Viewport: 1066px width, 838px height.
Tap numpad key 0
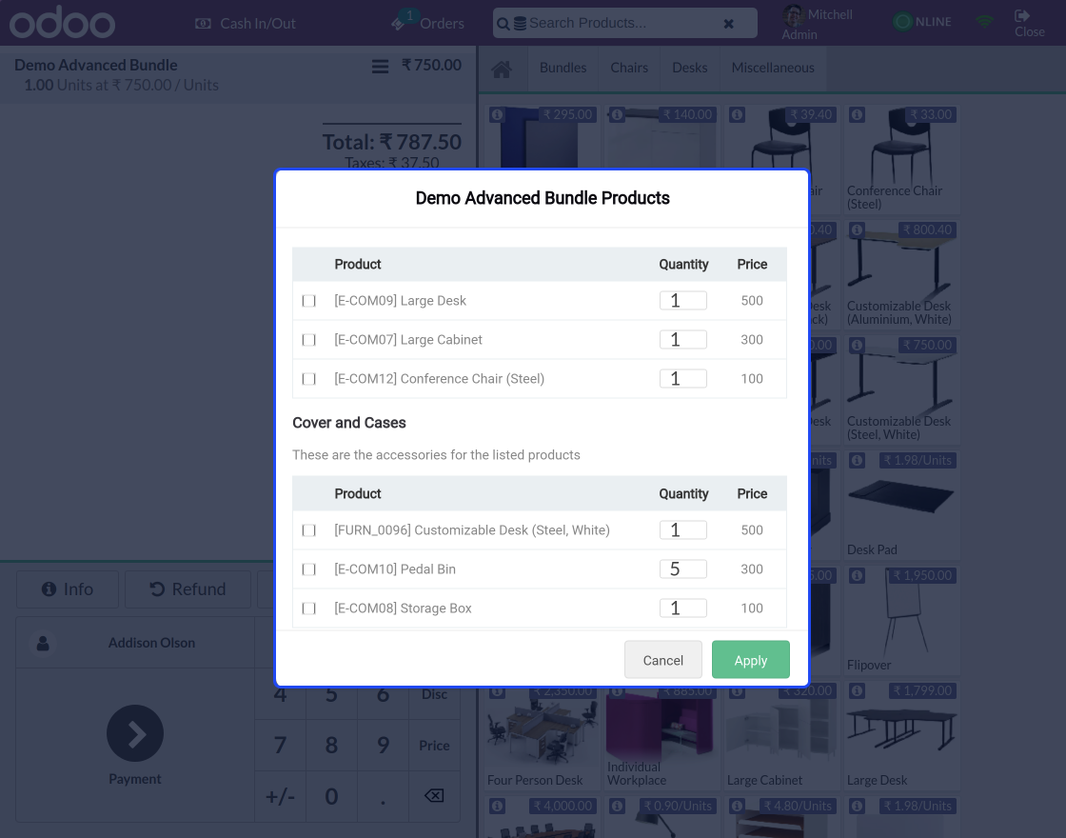point(332,796)
